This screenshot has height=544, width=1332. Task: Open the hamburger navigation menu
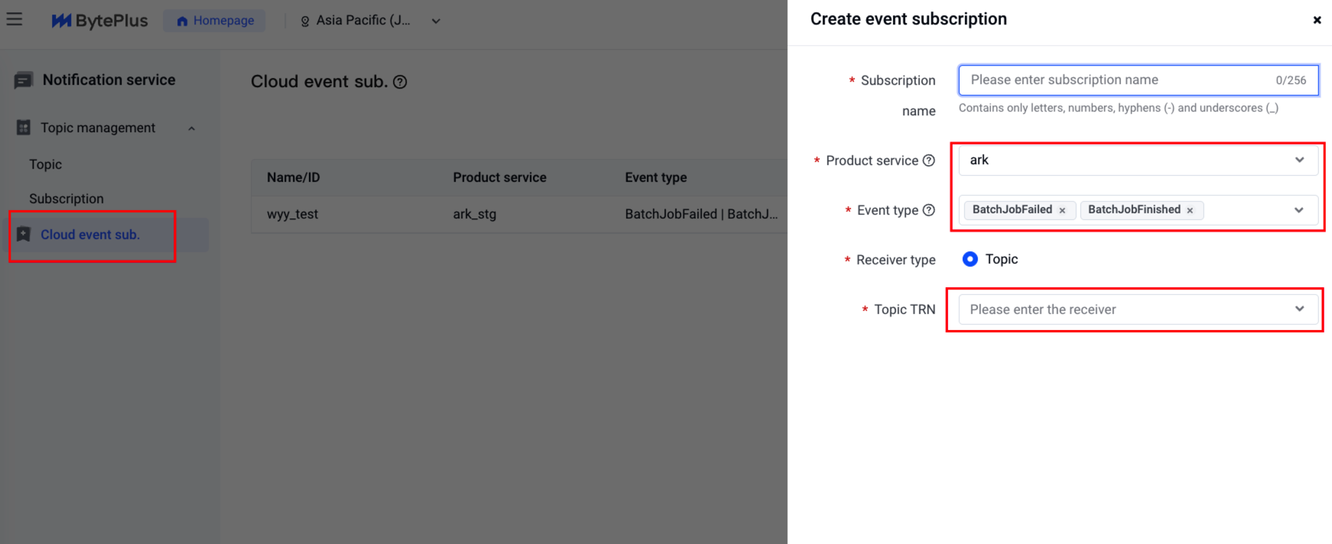pyautogui.click(x=15, y=19)
